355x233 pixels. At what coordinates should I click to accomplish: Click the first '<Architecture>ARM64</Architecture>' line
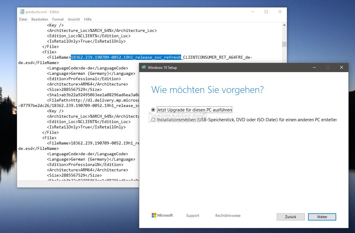[x=88, y=84]
